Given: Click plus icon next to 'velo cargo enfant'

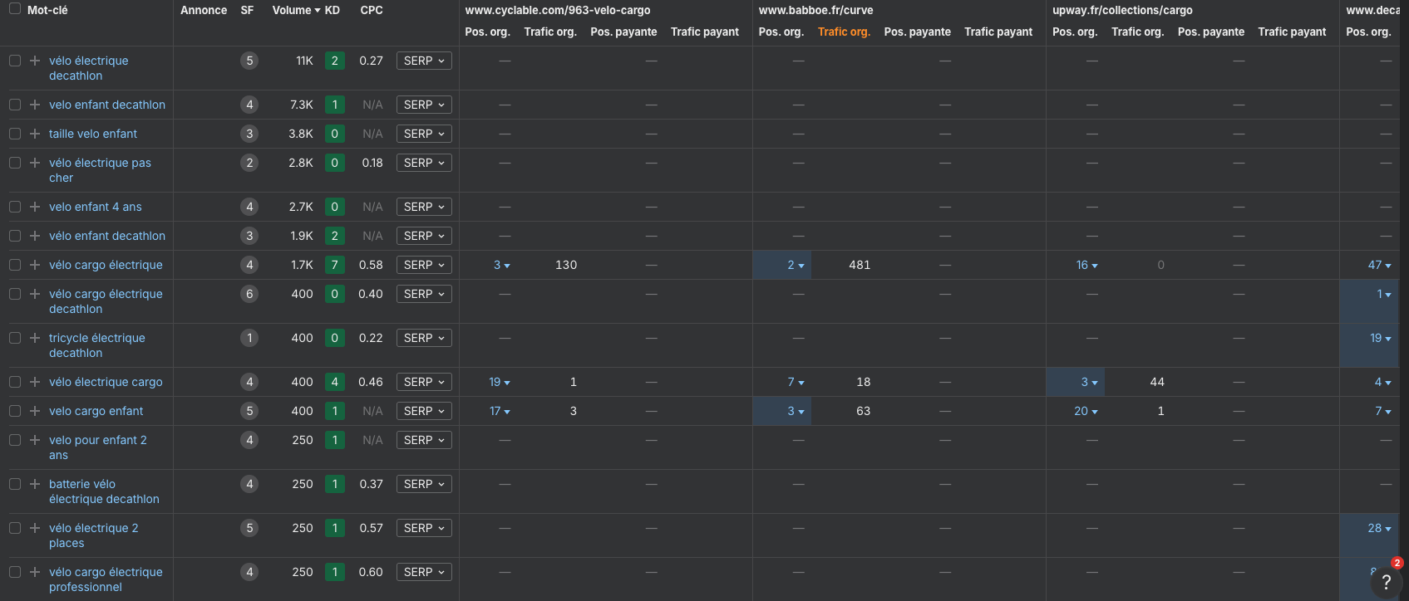Looking at the screenshot, I should [x=35, y=411].
